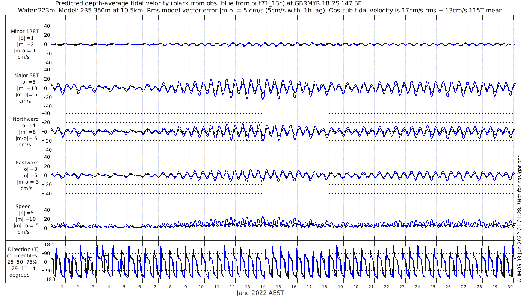Click '|o| =4' under Northward
The width and height of the screenshot is (526, 301).
(x=28, y=125)
